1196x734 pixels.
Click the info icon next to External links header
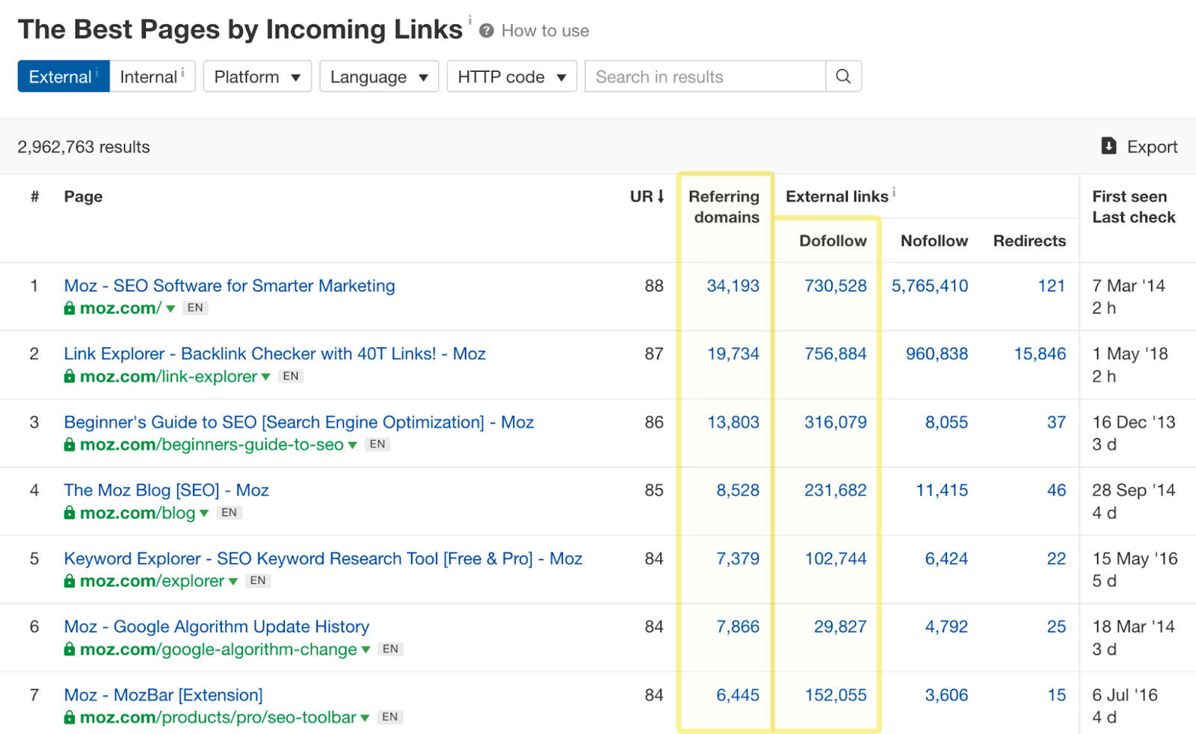tap(894, 192)
